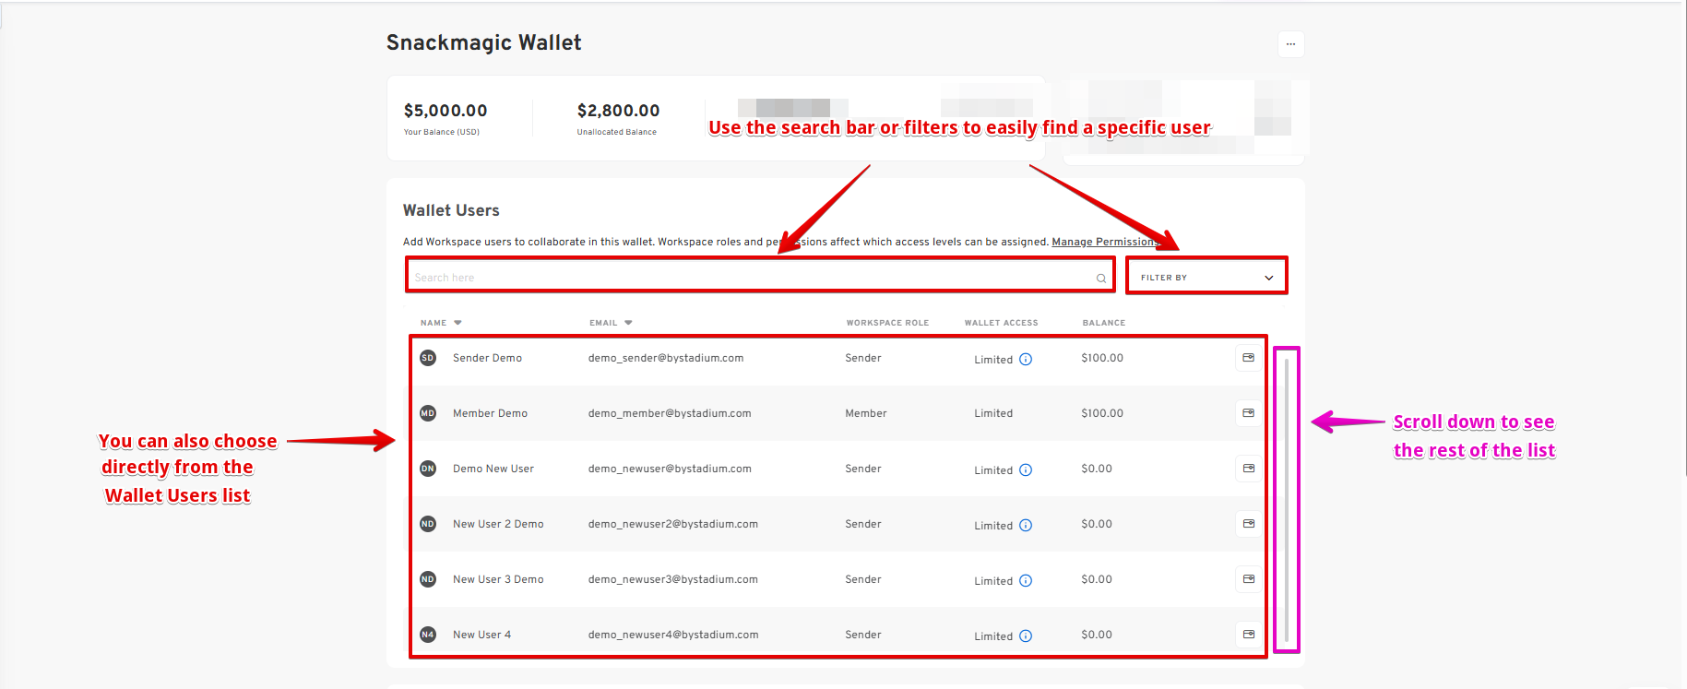Click info icon beside Sender Demo's Limited access
The width and height of the screenshot is (1687, 689).
pyautogui.click(x=1026, y=360)
